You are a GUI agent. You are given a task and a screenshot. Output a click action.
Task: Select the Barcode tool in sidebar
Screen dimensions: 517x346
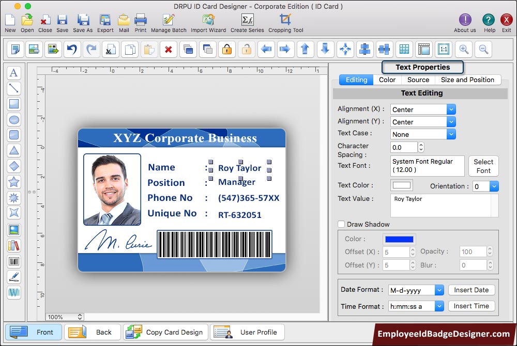tap(14, 261)
